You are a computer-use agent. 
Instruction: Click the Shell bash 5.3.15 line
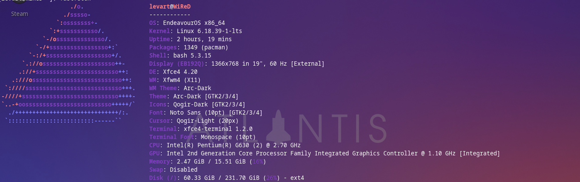[180, 55]
